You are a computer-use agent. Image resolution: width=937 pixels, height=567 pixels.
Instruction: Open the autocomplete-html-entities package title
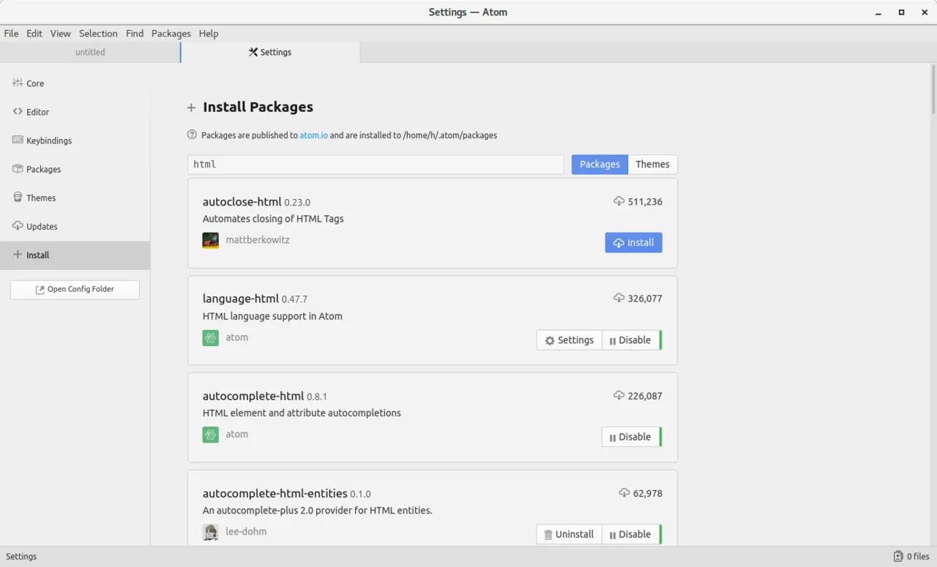275,493
